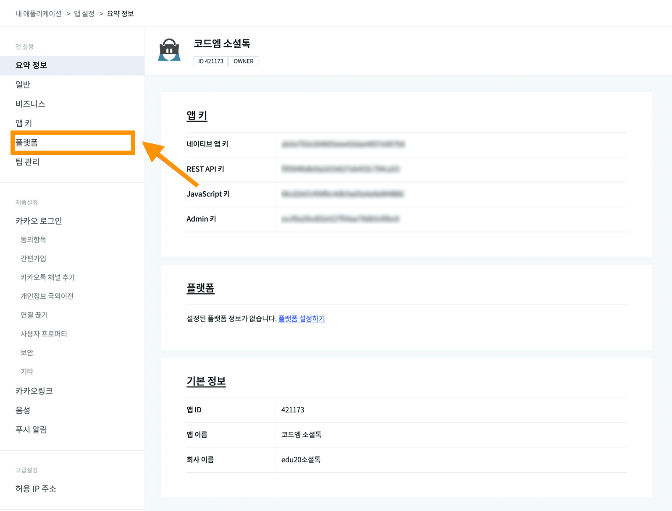Screen dimensions: 672x511
Task: Click the 앱 이름 row label
Action: click(197, 435)
